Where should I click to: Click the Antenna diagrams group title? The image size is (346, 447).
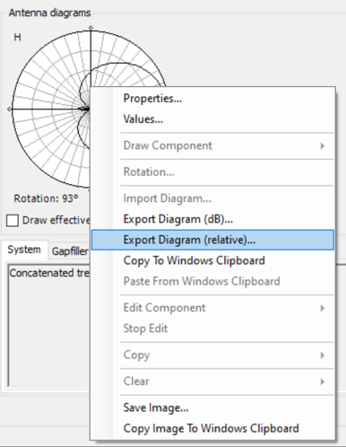coord(49,13)
